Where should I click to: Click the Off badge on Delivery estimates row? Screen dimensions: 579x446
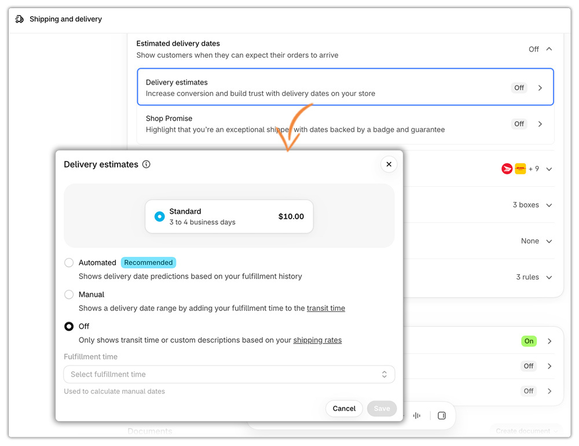tap(519, 88)
